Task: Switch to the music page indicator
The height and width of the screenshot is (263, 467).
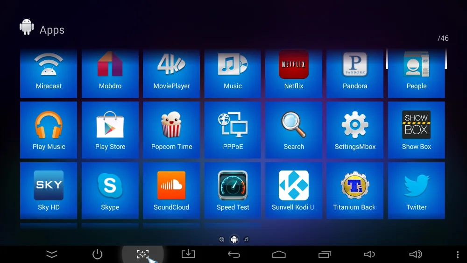Action: pyautogui.click(x=246, y=239)
